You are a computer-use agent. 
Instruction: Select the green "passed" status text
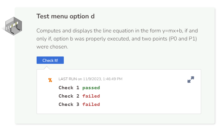click(91, 88)
